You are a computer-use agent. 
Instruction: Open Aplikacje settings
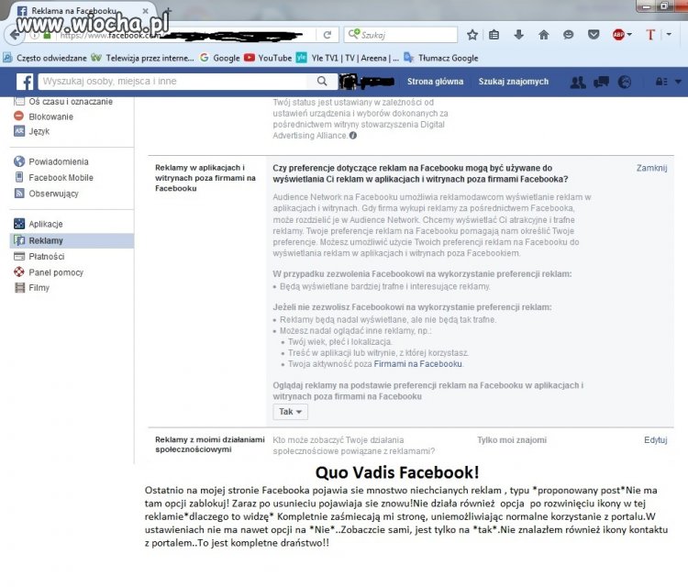39,224
